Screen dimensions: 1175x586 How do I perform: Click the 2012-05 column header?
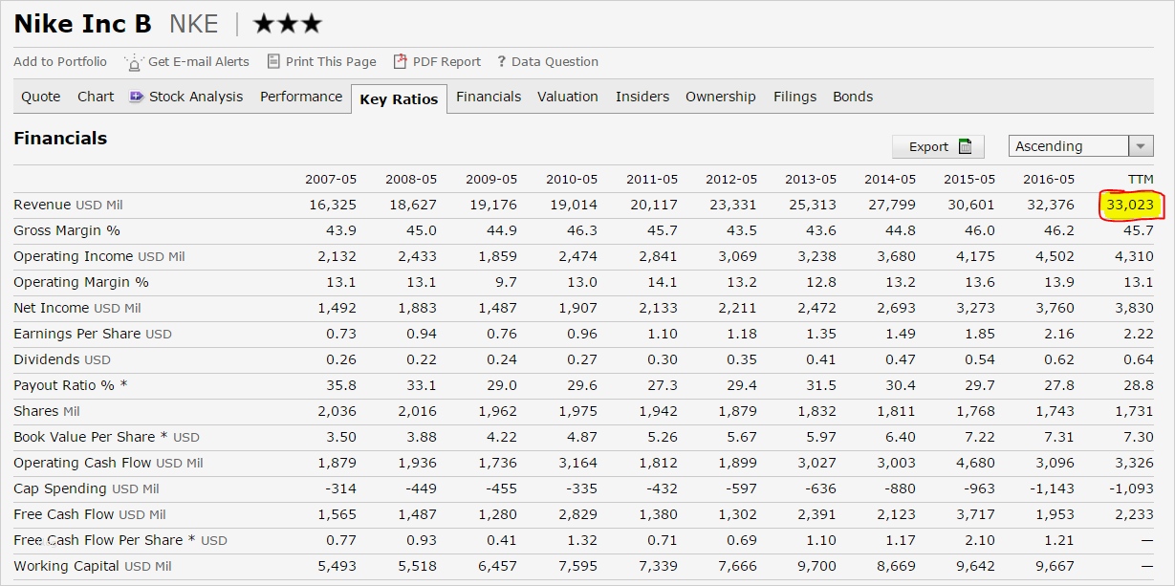731,179
